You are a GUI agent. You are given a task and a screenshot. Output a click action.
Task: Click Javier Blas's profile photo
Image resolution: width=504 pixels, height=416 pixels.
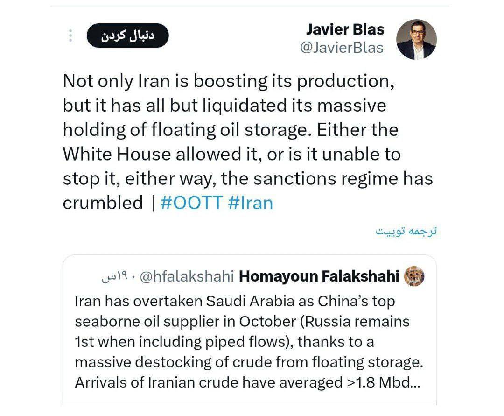[416, 39]
